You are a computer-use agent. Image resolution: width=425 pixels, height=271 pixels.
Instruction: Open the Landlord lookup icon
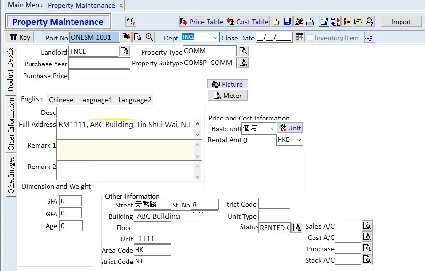point(125,51)
